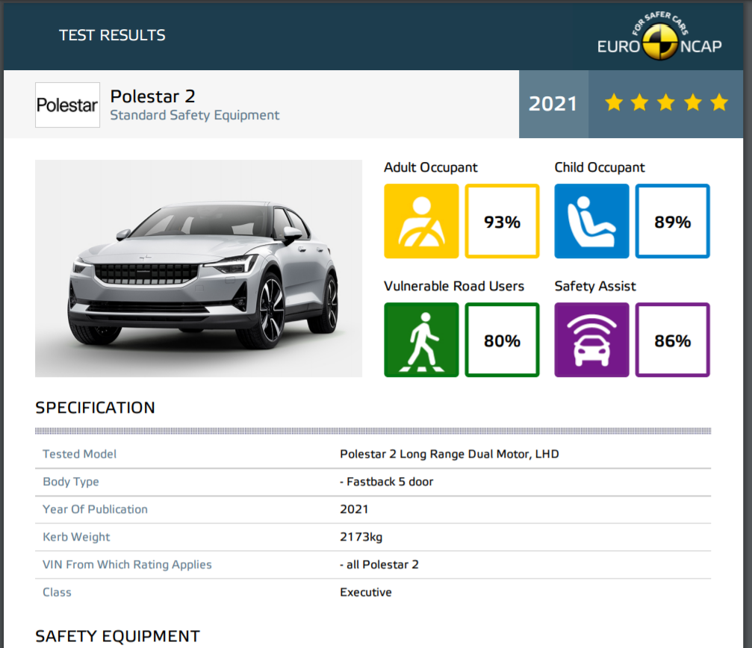The image size is (752, 648).
Task: Click the Class row label
Action: (57, 593)
